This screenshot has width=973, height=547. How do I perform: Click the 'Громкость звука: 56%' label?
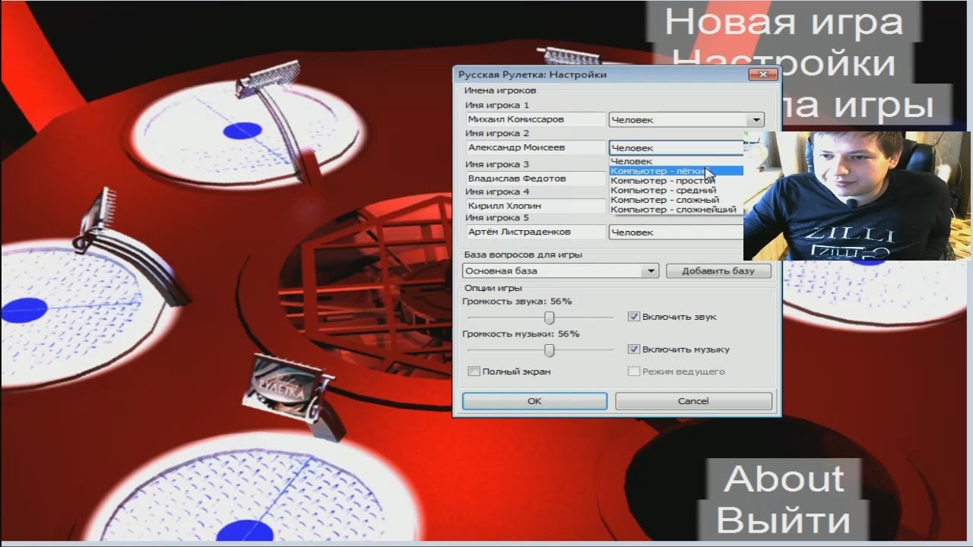coord(517,302)
